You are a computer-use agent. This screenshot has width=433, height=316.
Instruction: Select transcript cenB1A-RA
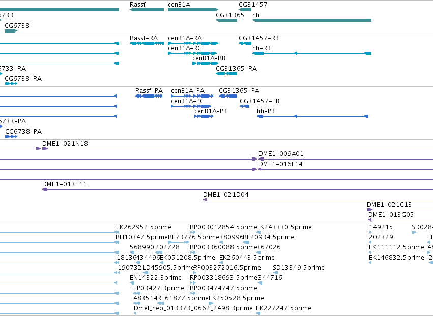point(193,43)
